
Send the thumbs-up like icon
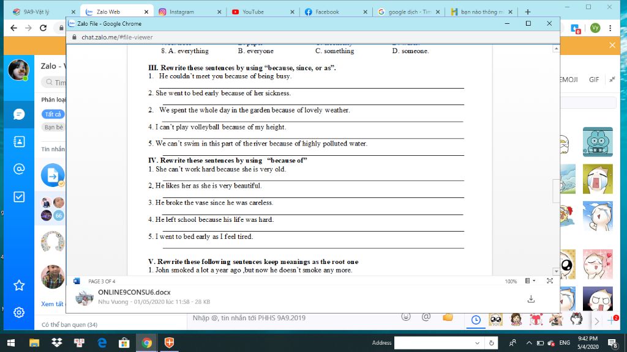coord(448,317)
